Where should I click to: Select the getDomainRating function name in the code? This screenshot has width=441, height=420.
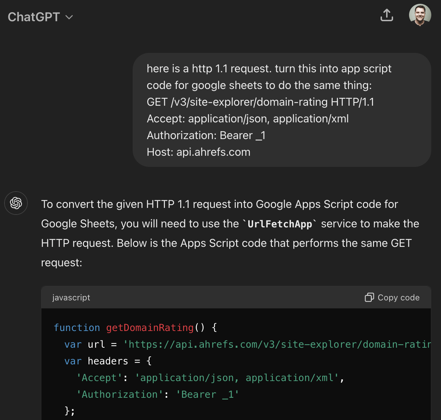[x=150, y=327]
